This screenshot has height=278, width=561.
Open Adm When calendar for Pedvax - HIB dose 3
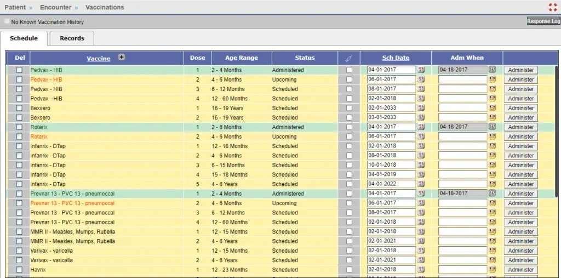pyautogui.click(x=493, y=89)
